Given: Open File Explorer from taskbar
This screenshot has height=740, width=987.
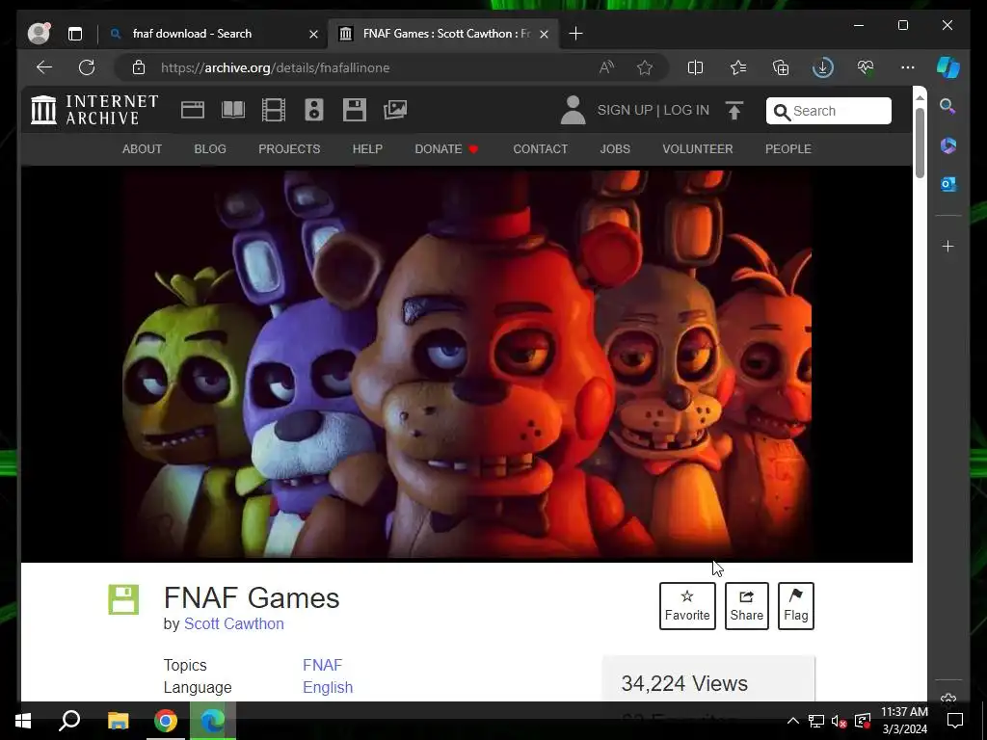Looking at the screenshot, I should [x=118, y=721].
